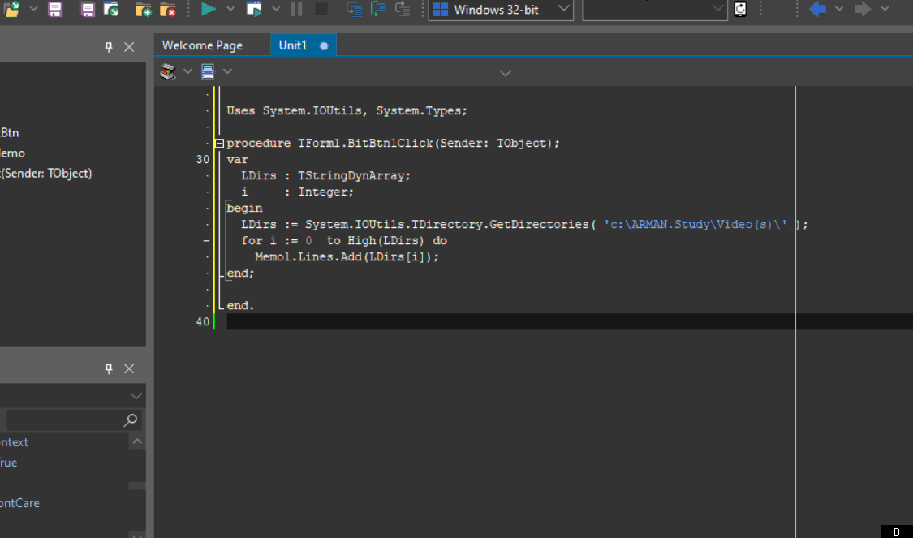Screen dimensions: 913x538
Task: Pin the upper left panel
Action: tap(109, 47)
